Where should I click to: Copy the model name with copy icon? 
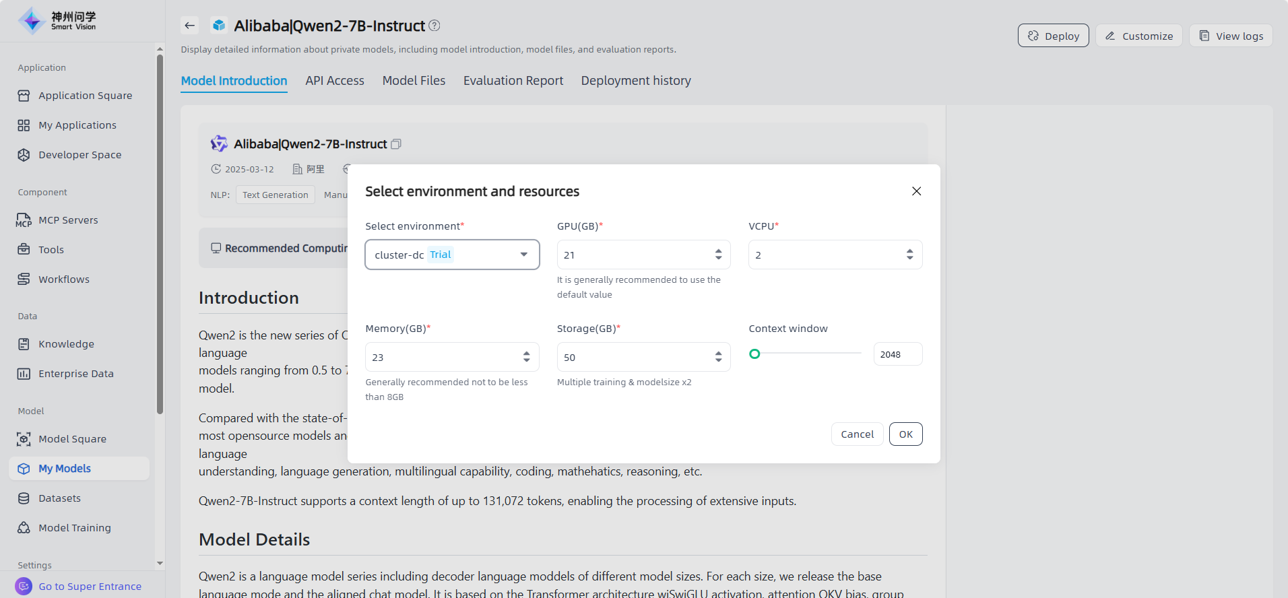396,144
